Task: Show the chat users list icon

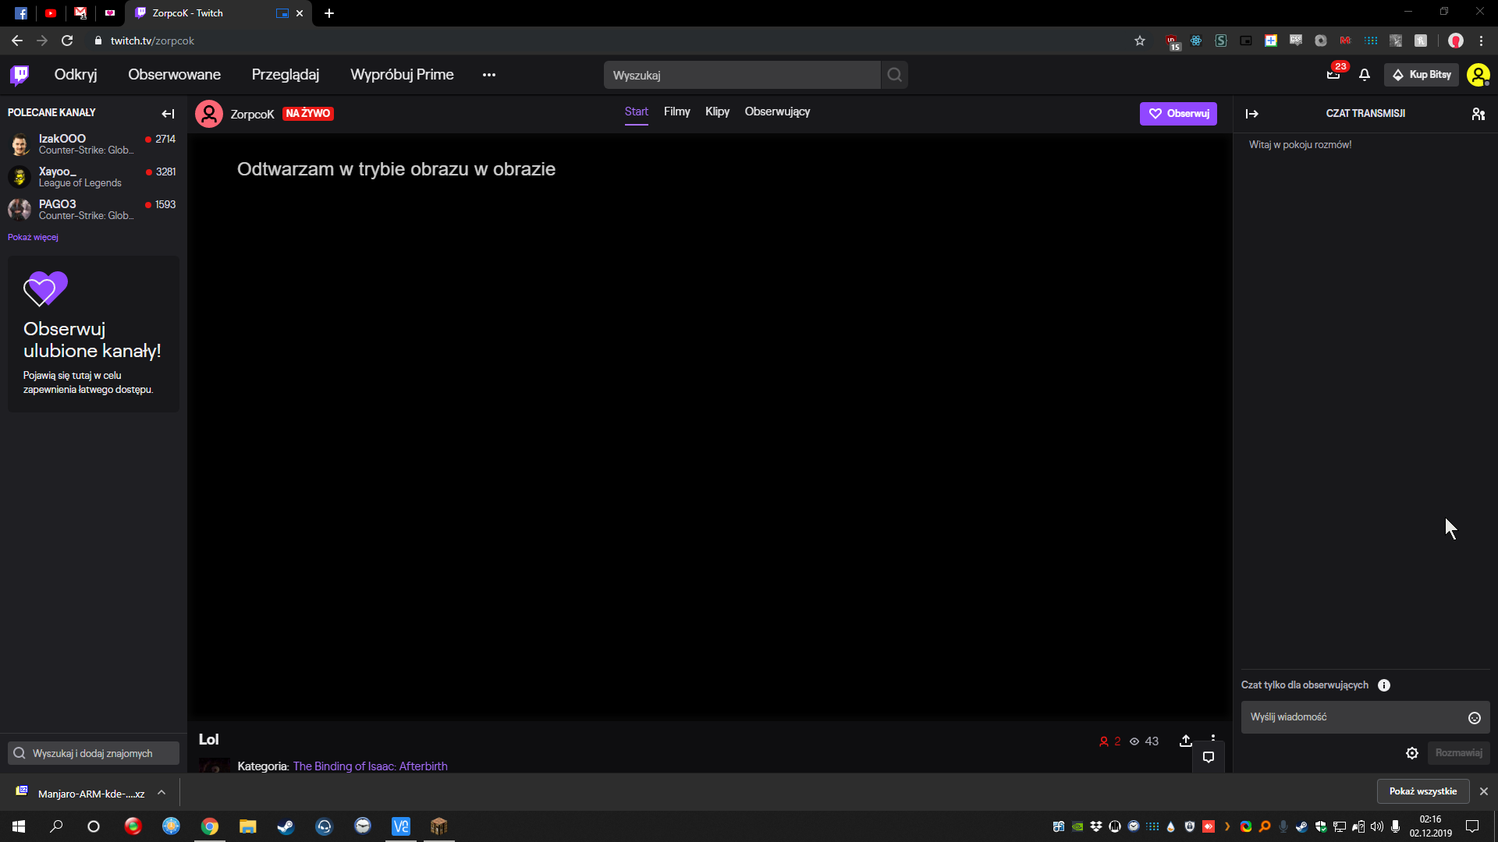Action: (1478, 114)
